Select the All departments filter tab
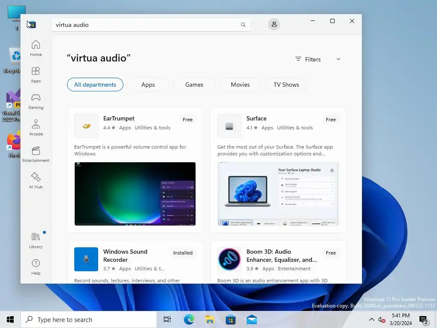 pyautogui.click(x=95, y=85)
